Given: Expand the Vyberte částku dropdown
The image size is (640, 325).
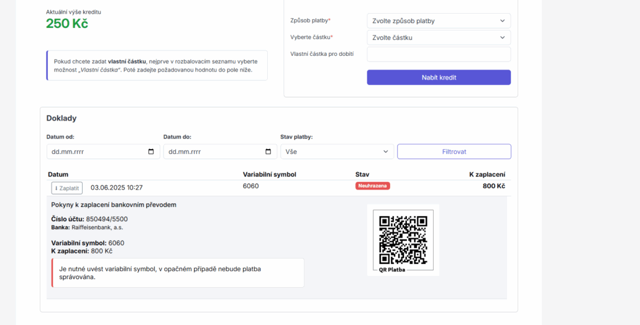Looking at the screenshot, I should [x=439, y=38].
